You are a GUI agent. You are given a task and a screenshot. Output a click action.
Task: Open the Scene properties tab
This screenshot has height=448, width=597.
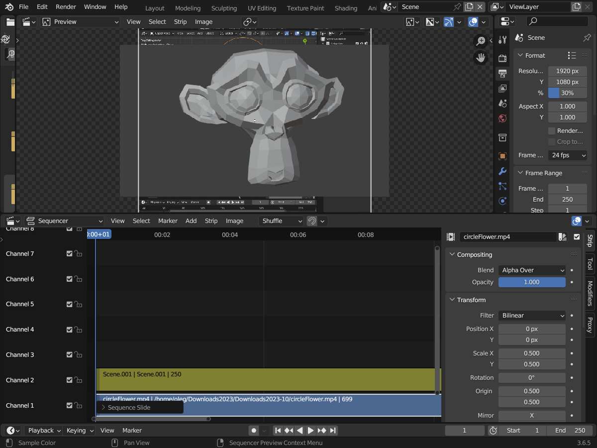click(502, 103)
